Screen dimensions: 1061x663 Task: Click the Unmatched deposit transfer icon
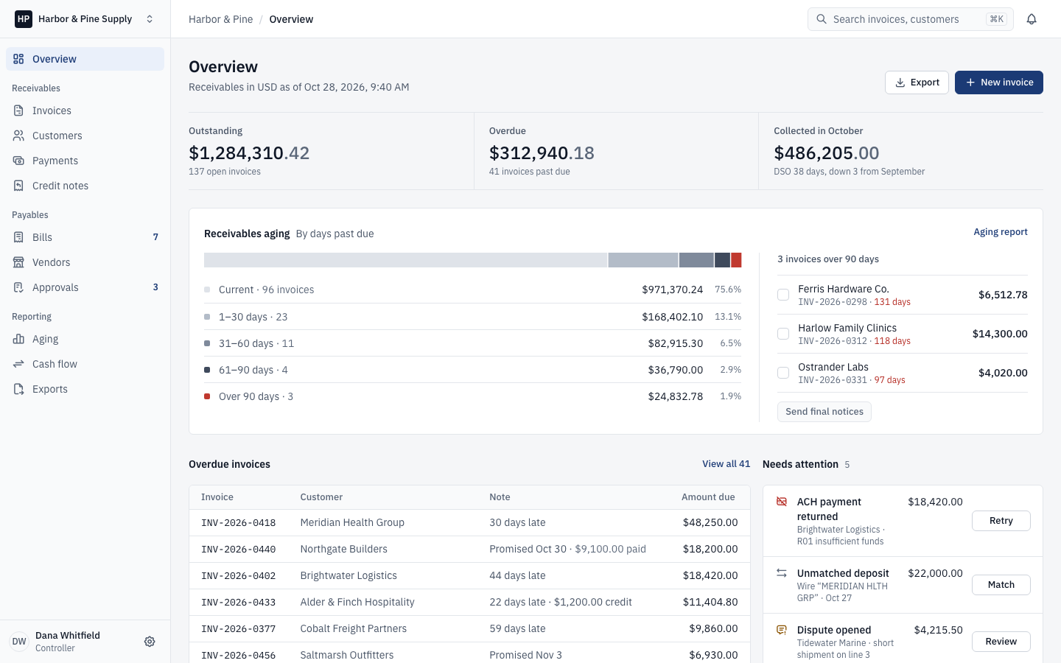click(x=782, y=573)
